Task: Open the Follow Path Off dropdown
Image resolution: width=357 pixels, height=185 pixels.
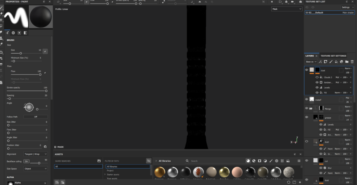Action: tap(36, 117)
